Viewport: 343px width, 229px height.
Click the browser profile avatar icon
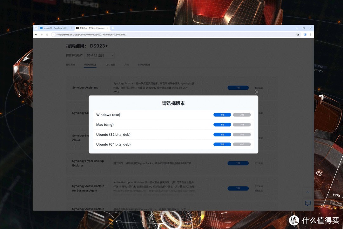click(305, 34)
